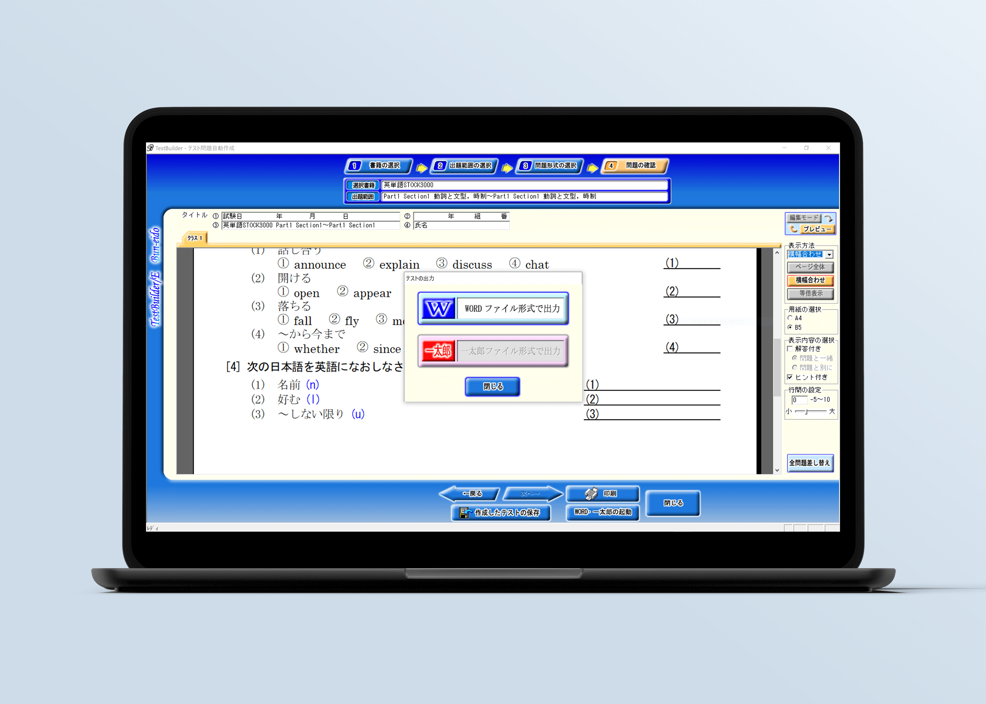986x704 pixels.
Task: Click 作成したテストの保存 button
Action: (501, 513)
